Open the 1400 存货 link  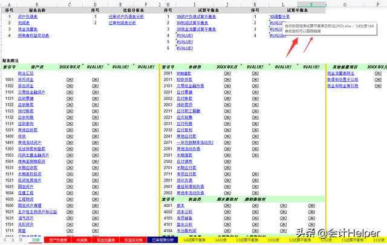tap(22, 136)
